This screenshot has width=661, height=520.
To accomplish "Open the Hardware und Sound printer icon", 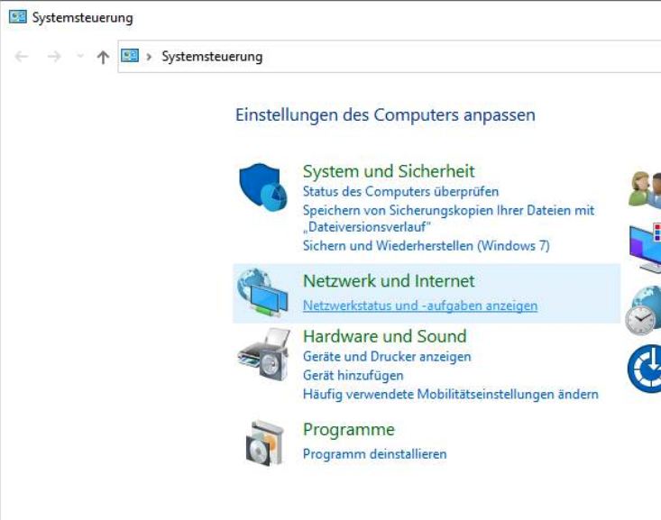I will pos(263,354).
